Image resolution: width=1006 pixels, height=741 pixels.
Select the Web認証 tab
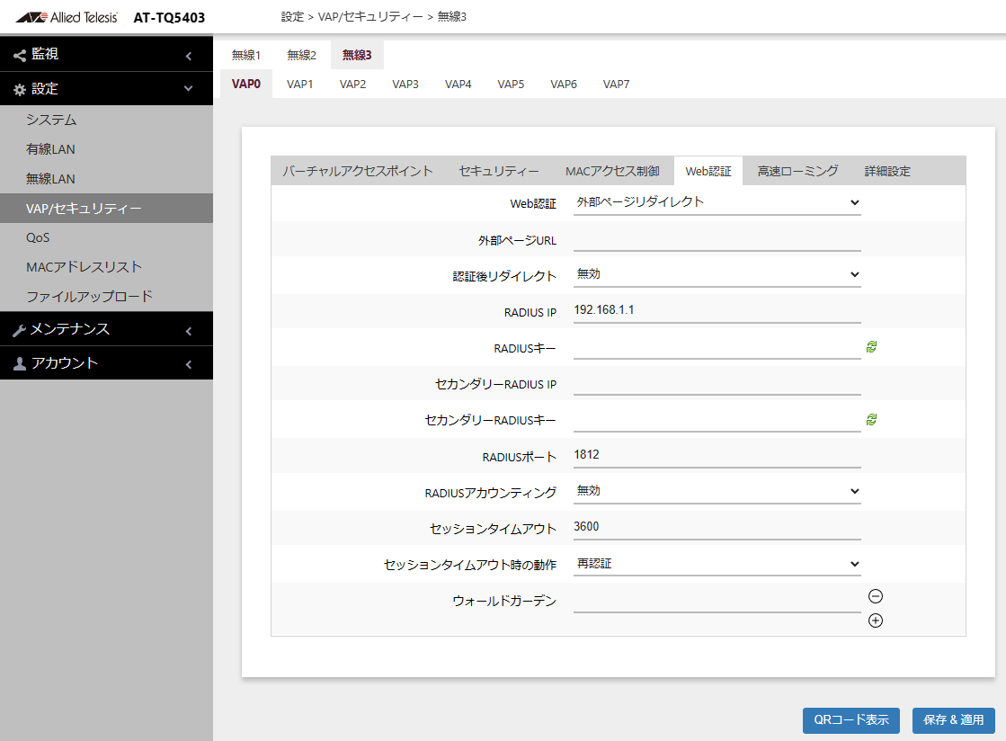(708, 171)
